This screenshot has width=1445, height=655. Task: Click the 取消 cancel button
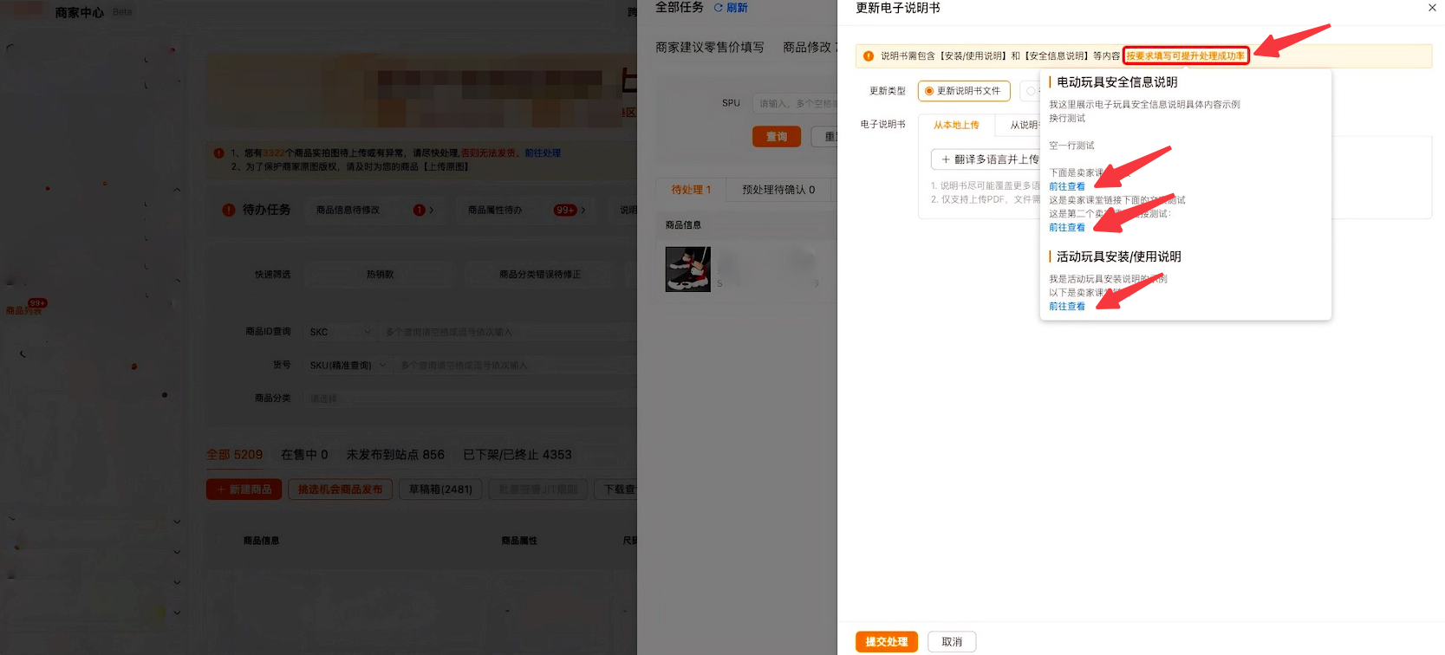click(952, 642)
